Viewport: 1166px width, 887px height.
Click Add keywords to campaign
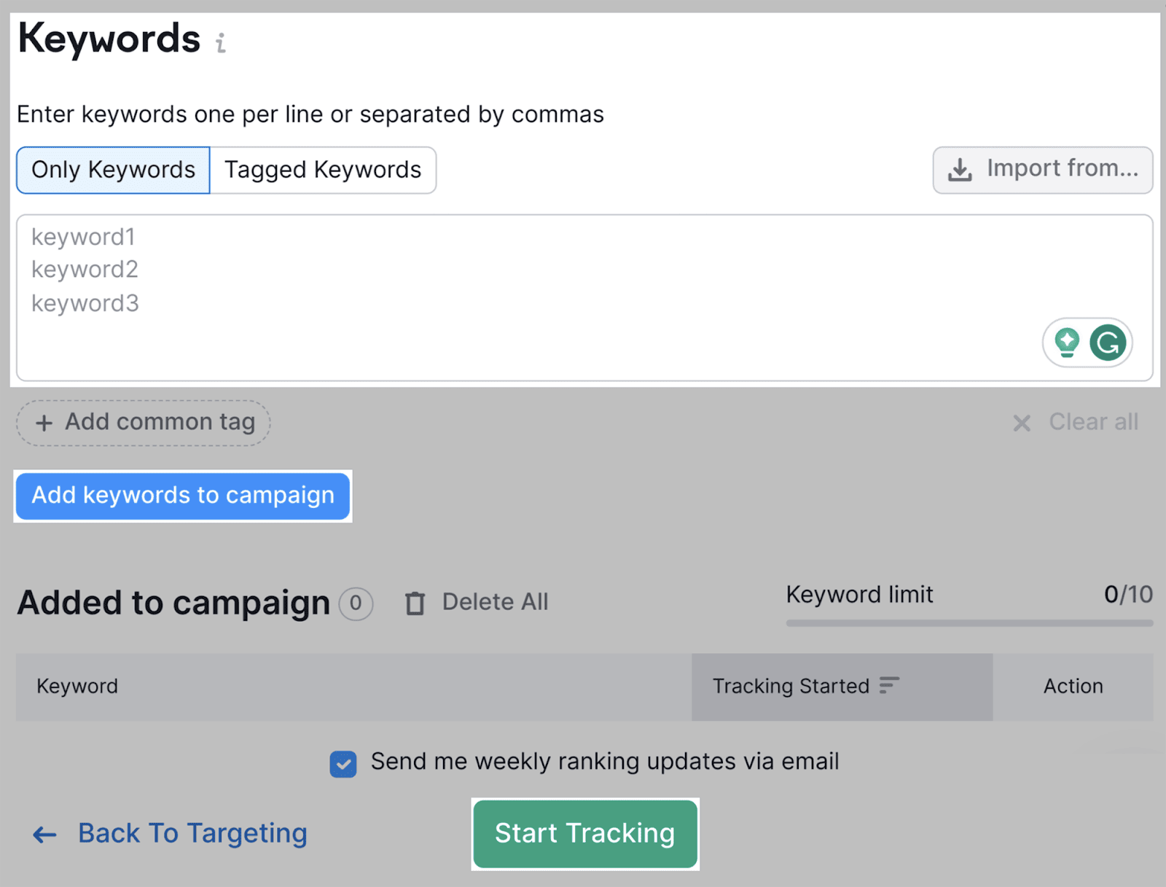coord(182,496)
